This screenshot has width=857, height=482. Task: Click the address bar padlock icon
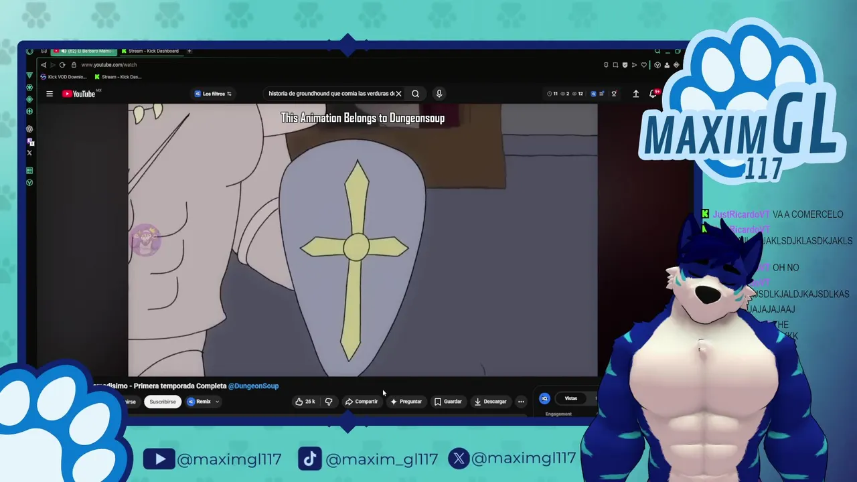click(74, 65)
